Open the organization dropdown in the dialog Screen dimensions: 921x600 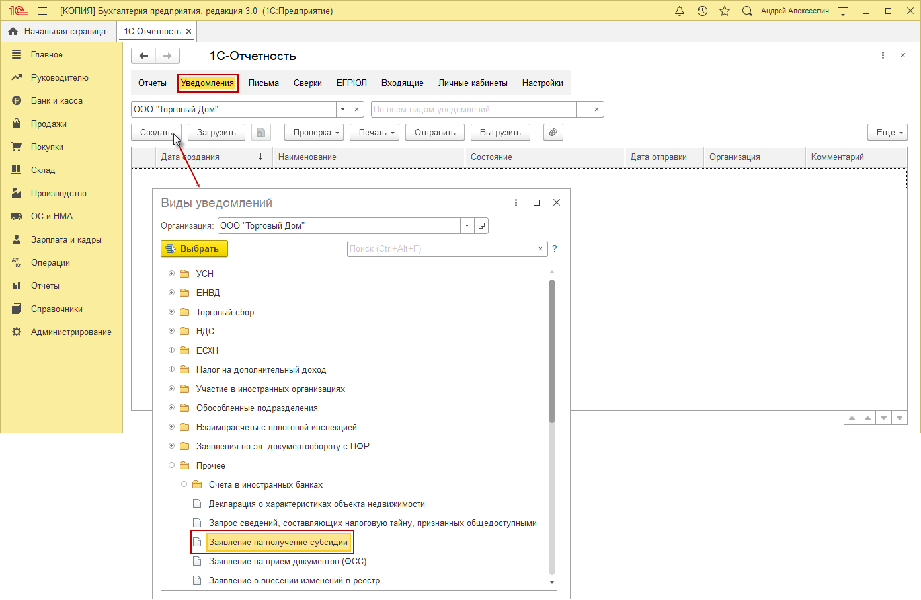(467, 226)
